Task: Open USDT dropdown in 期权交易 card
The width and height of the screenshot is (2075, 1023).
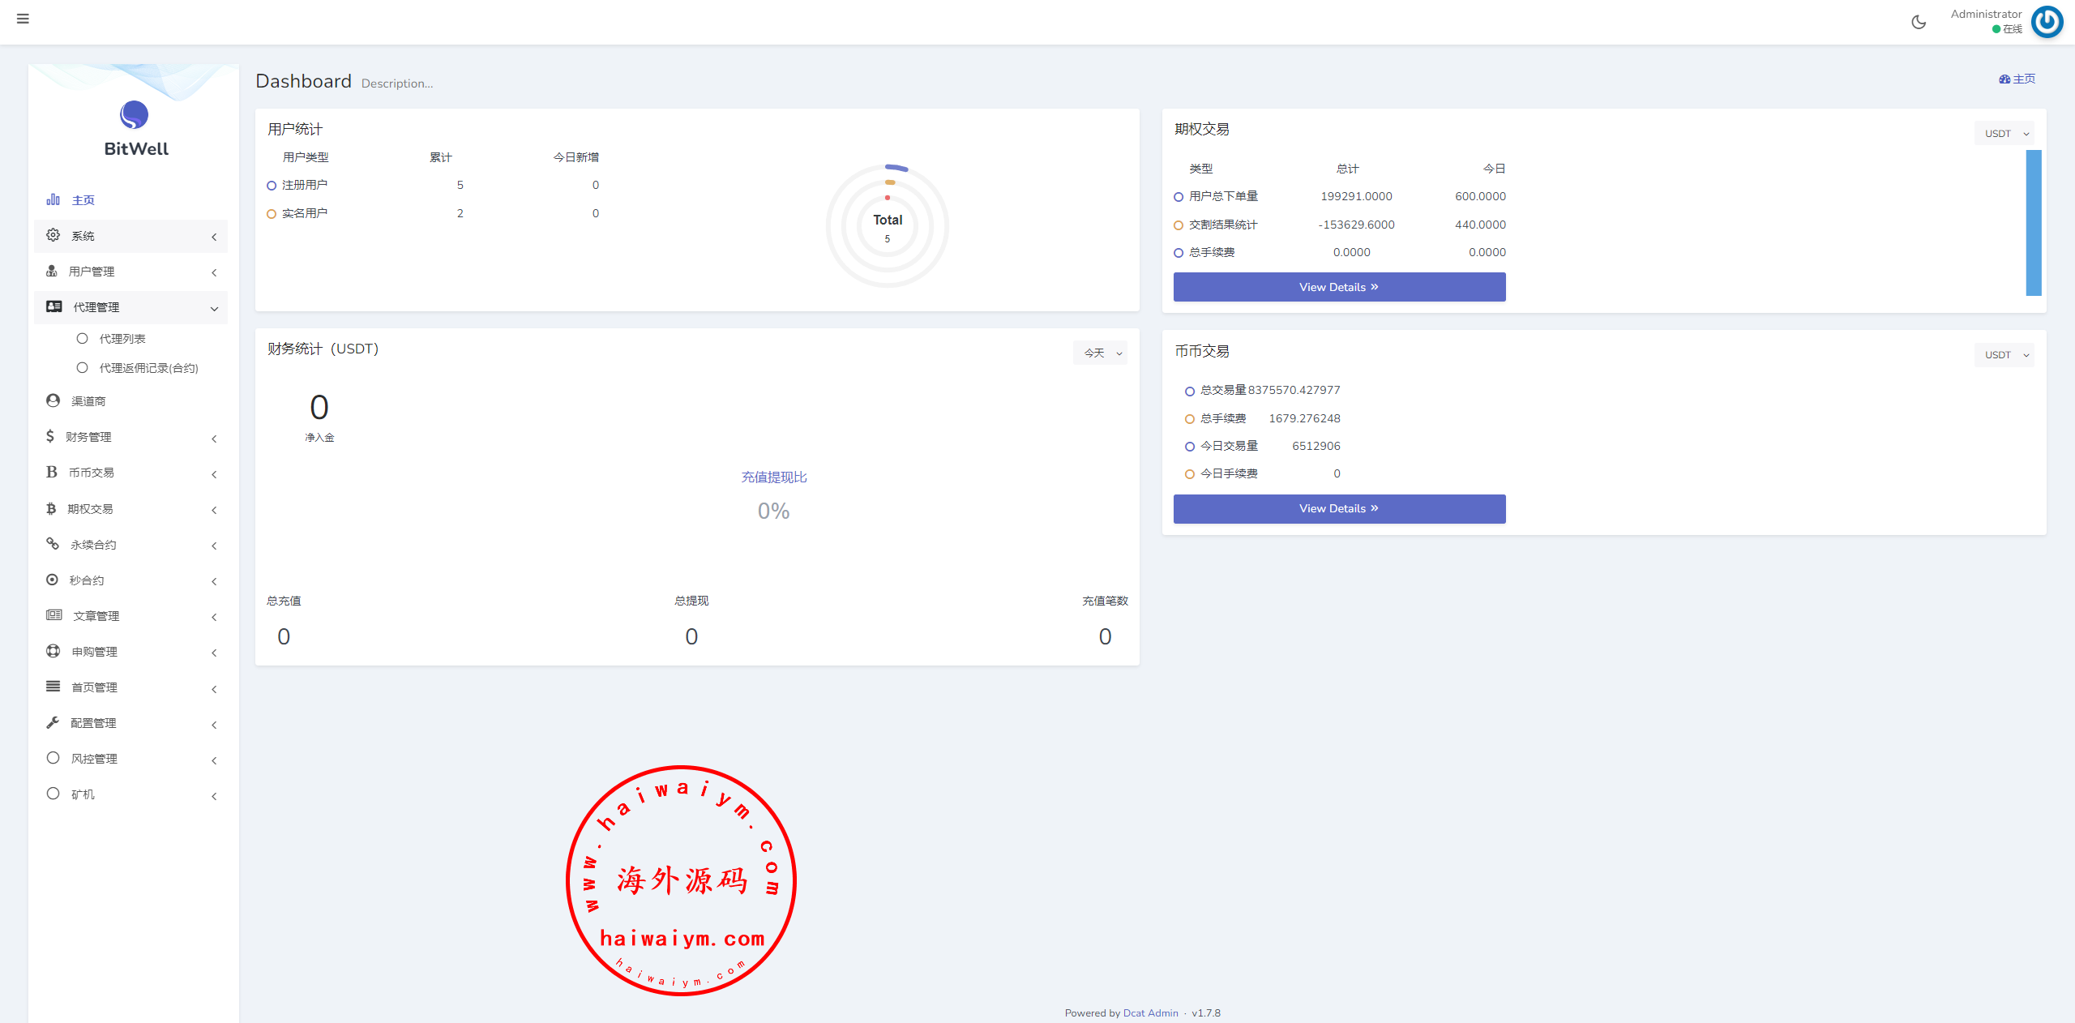Action: (2004, 134)
